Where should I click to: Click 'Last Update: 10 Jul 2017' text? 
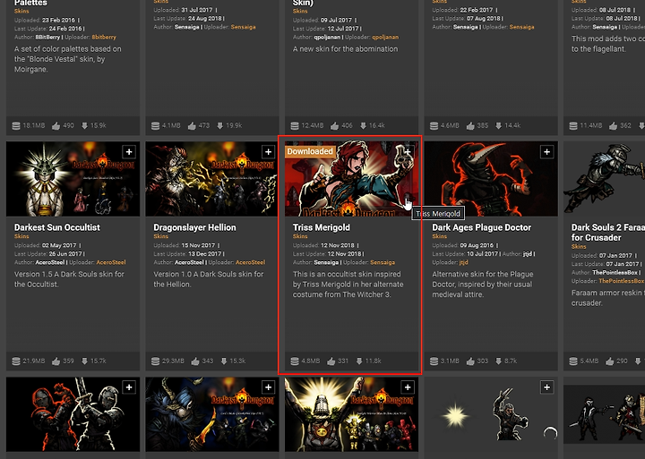tap(465, 254)
